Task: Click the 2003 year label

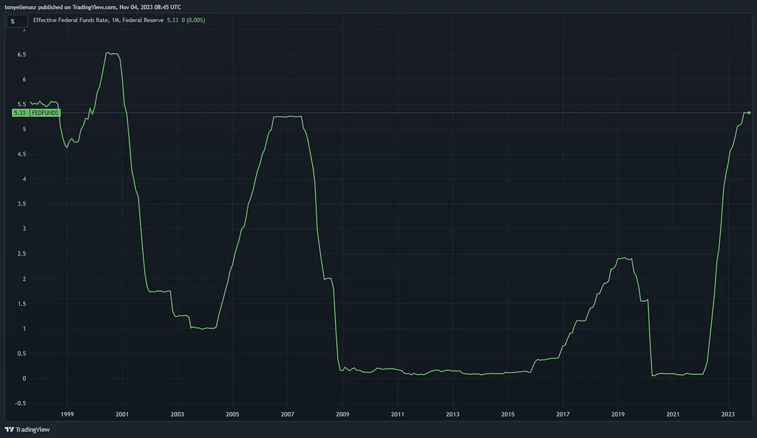Action: point(177,414)
